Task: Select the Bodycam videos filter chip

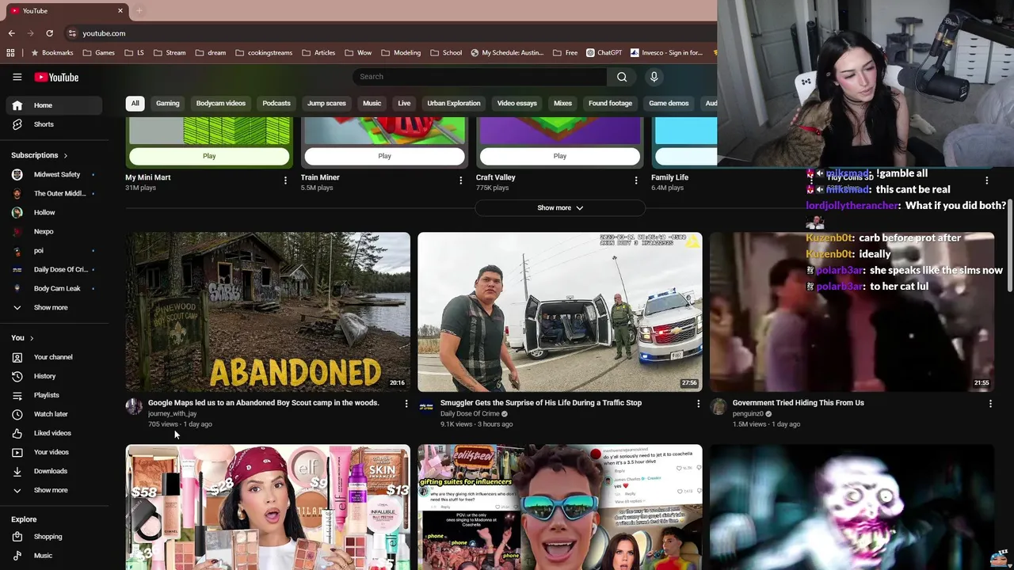Action: coord(221,103)
